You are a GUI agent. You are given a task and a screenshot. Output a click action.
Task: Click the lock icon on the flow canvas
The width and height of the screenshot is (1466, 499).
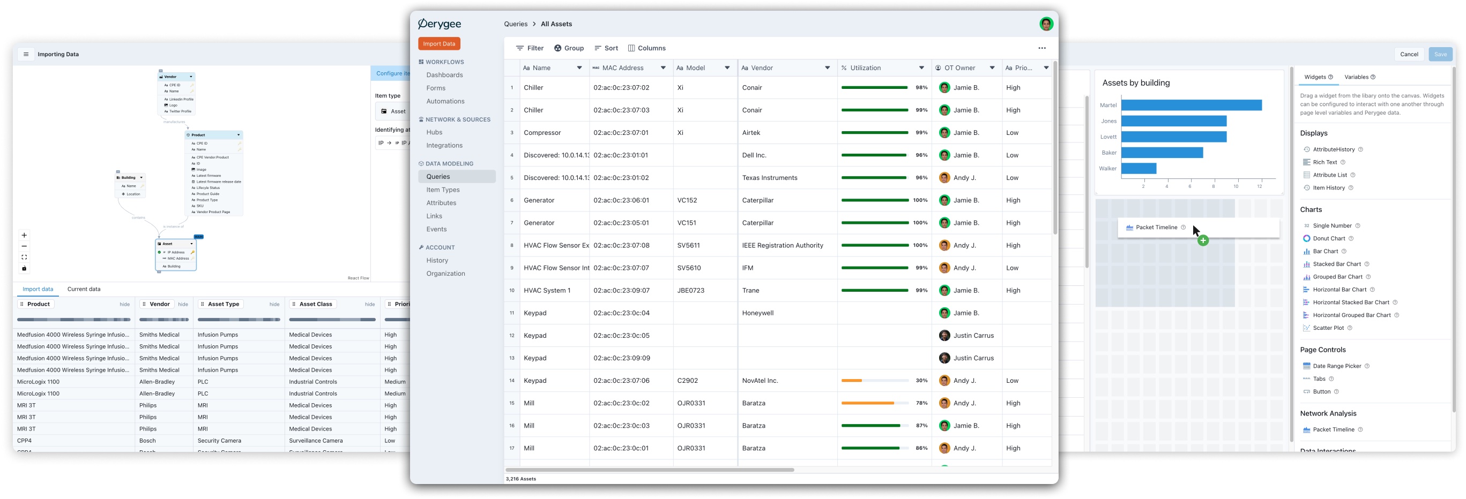click(x=24, y=268)
